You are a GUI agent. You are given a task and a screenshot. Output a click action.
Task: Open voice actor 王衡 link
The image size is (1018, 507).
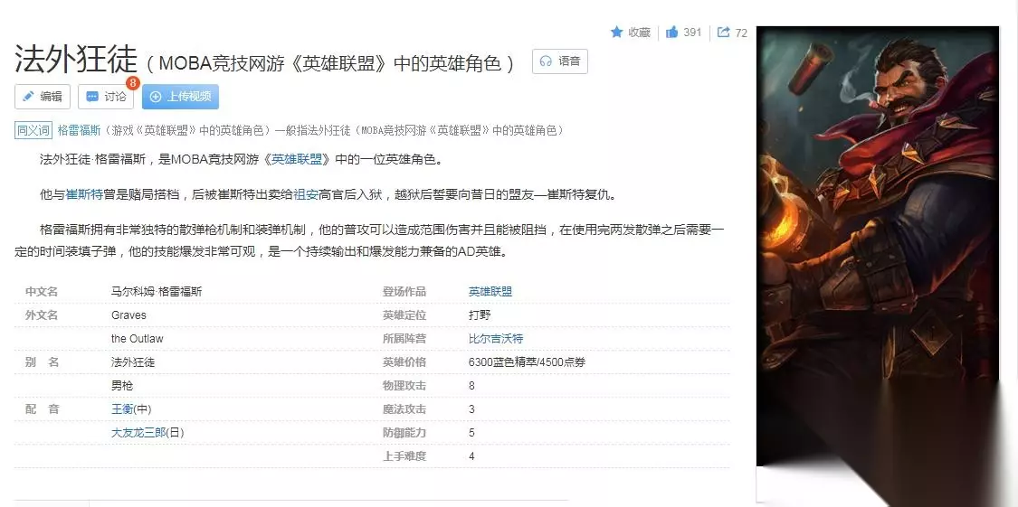pyautogui.click(x=122, y=409)
